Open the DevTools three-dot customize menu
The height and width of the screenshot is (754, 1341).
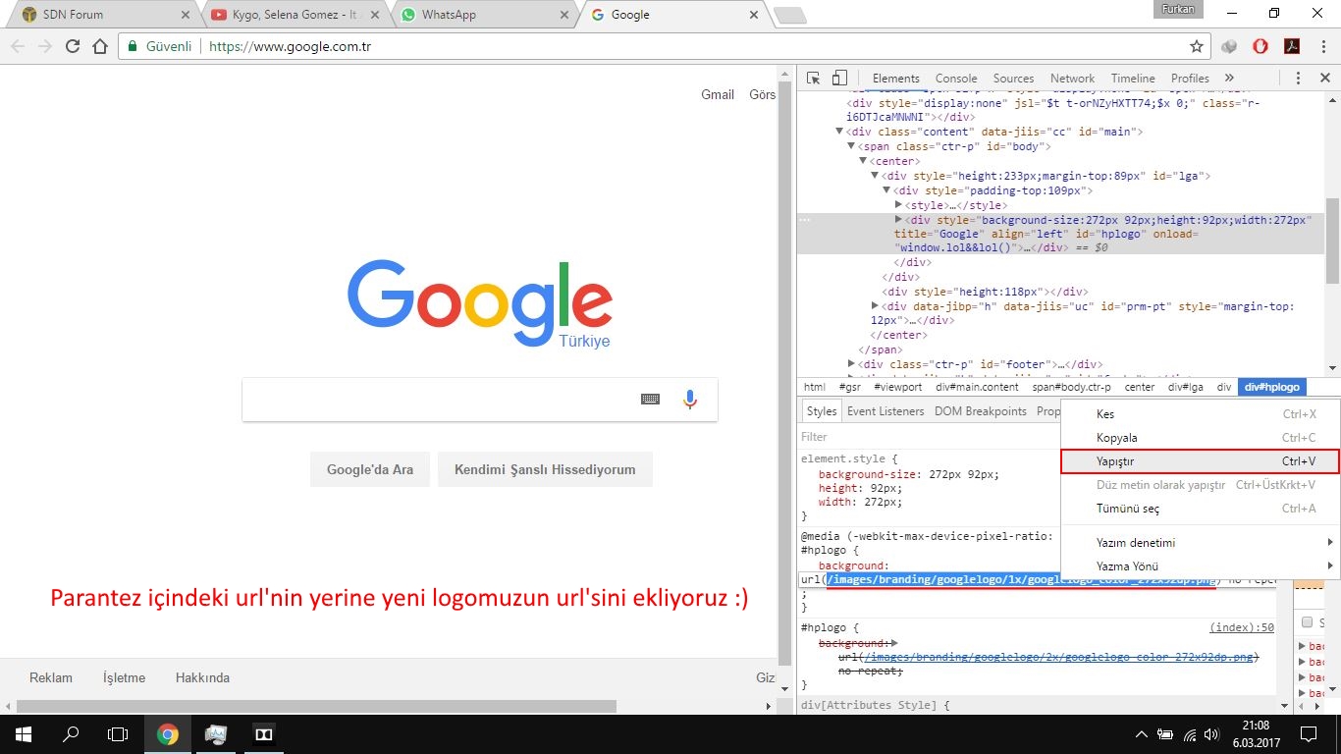tap(1298, 78)
